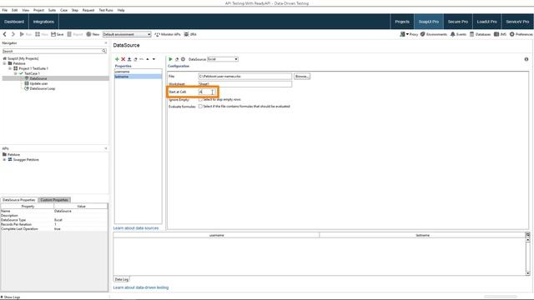
Task: Open the Default environment dropdown
Action: pyautogui.click(x=127, y=34)
